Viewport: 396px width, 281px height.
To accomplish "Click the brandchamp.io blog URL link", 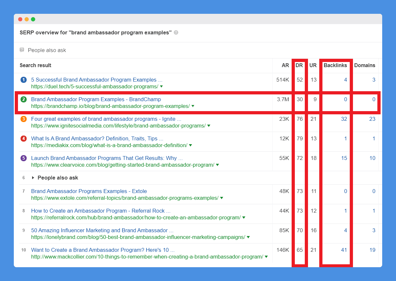I will pos(110,106).
